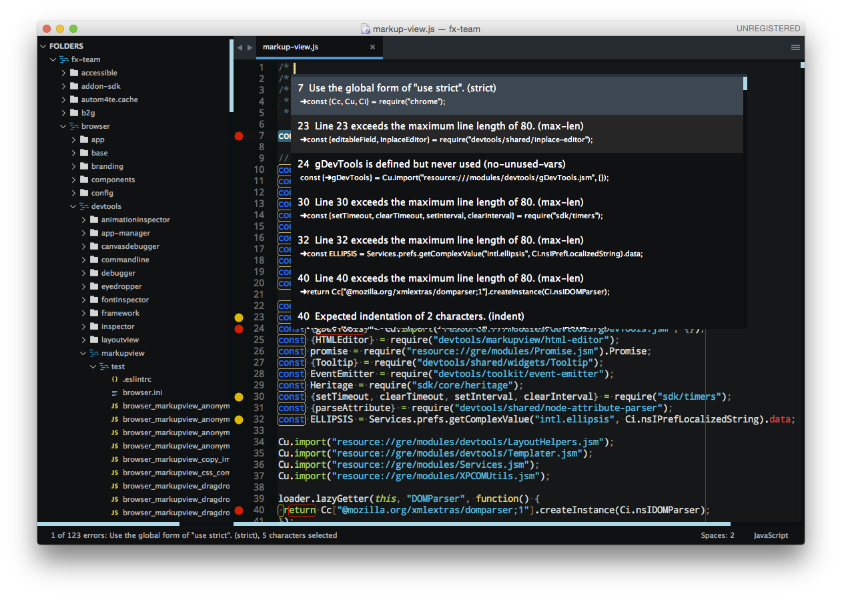
Task: Click the browser.ini file icon
Action: point(115,392)
